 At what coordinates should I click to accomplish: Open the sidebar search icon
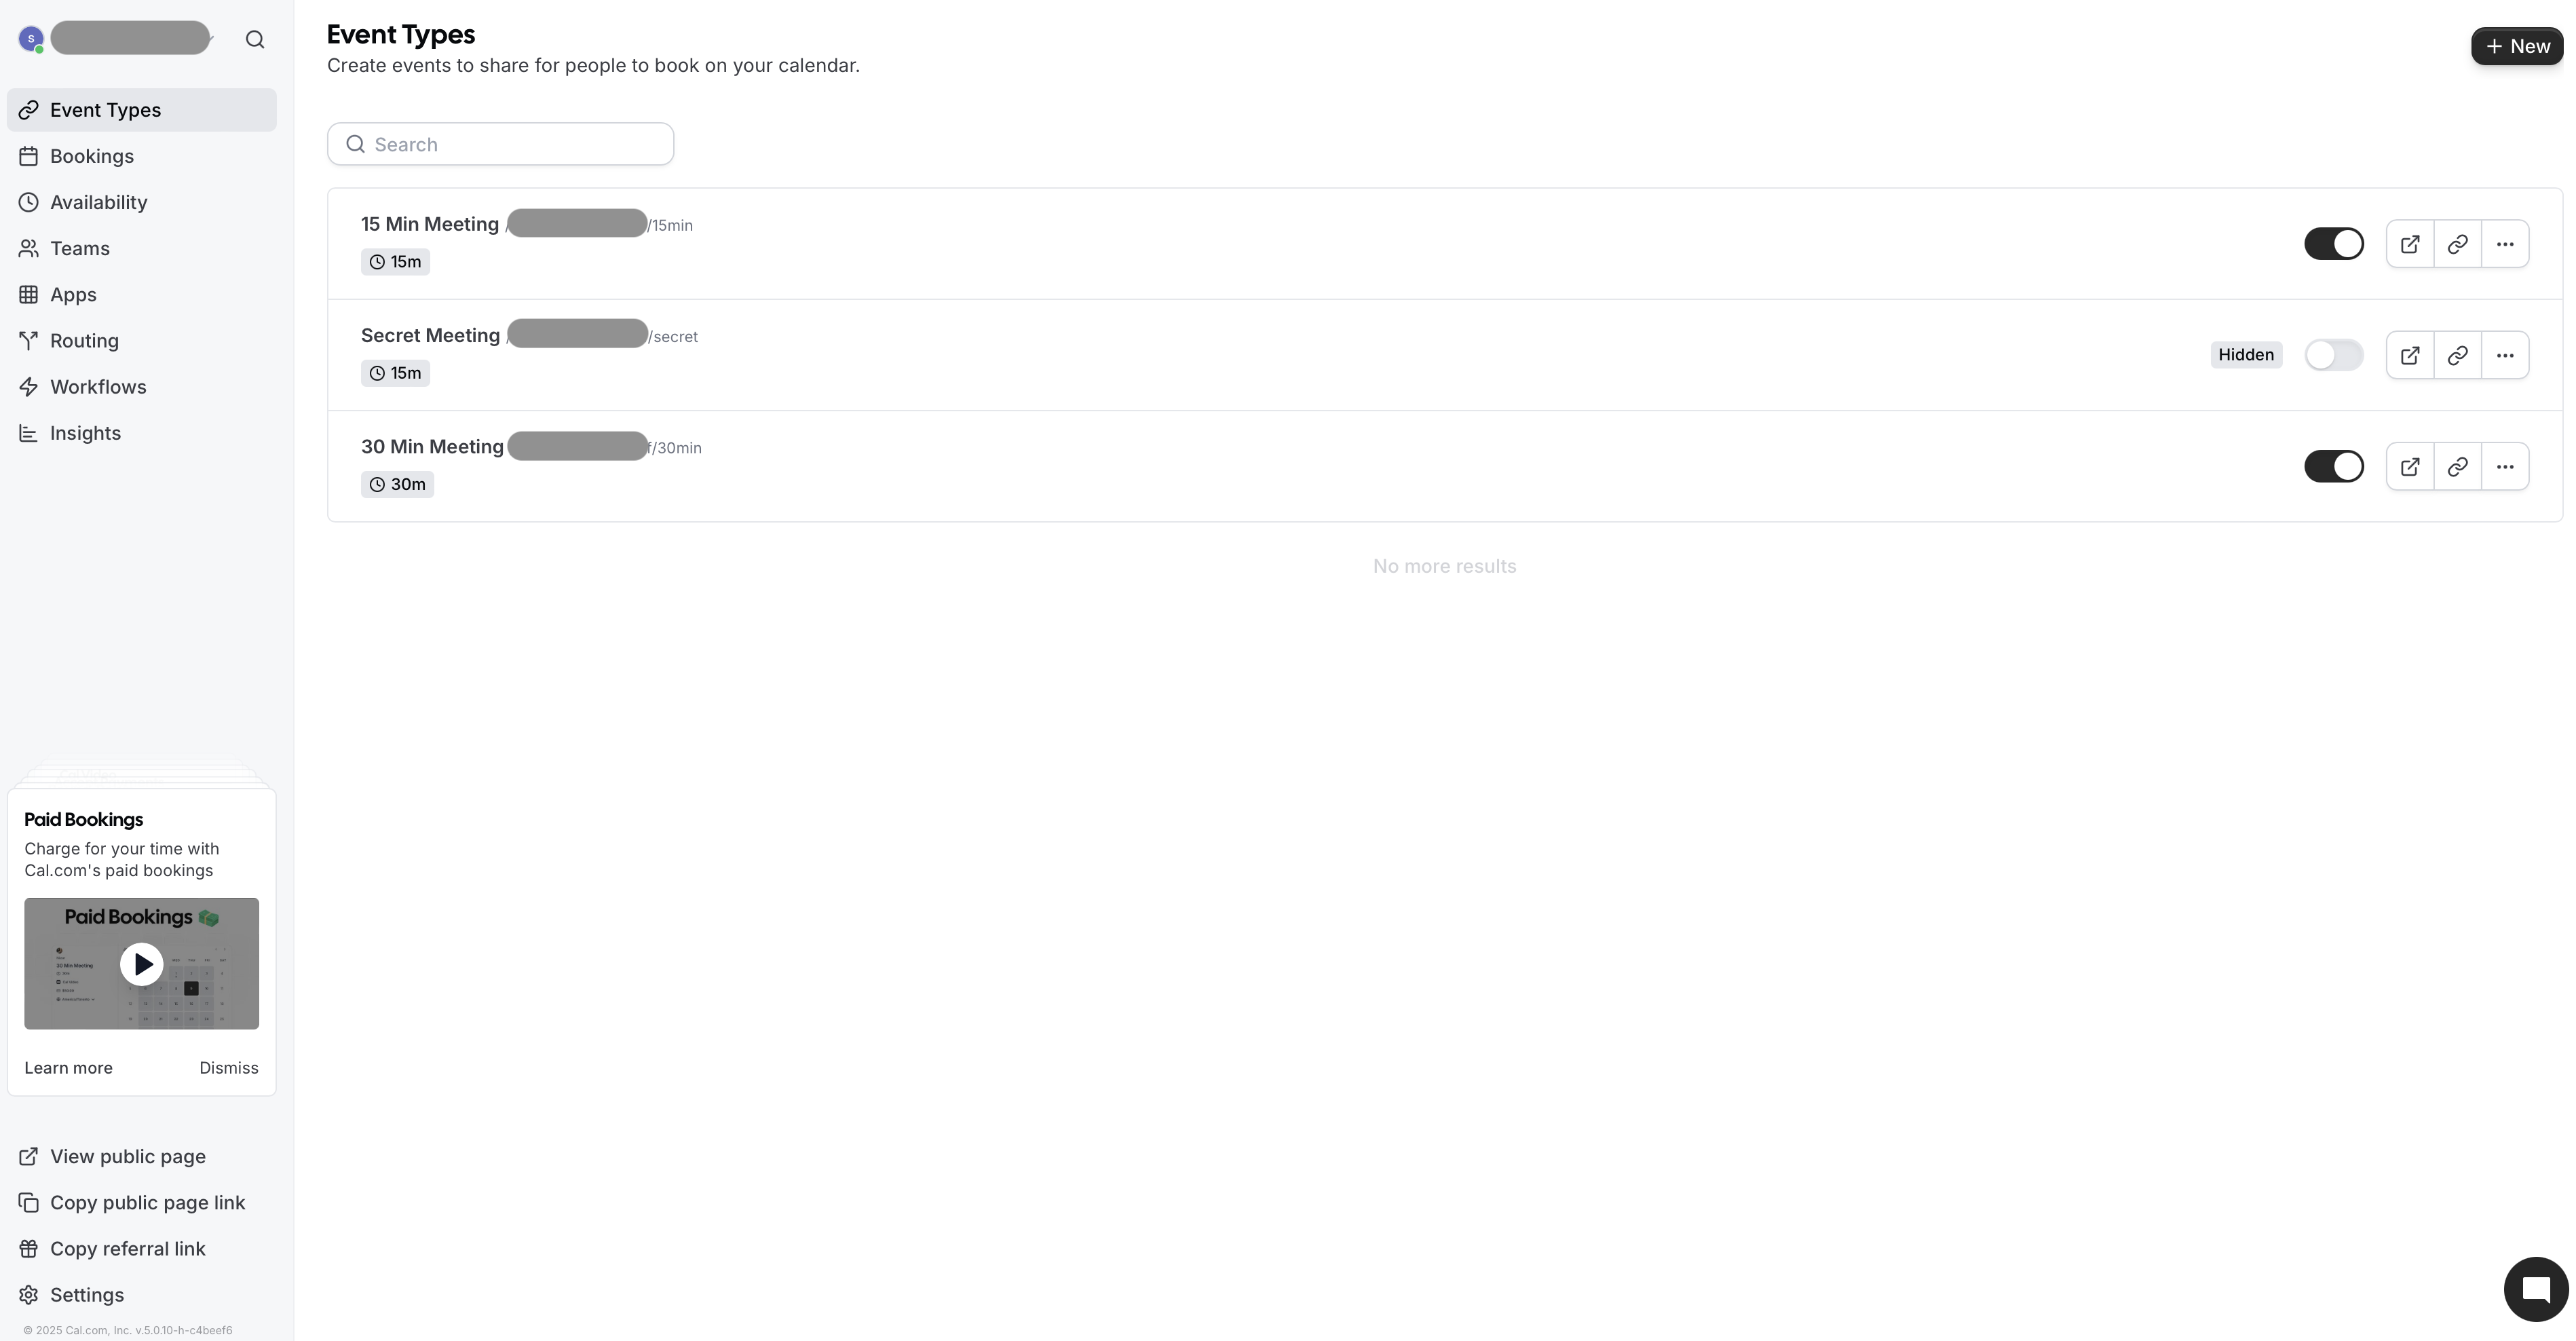pos(255,39)
